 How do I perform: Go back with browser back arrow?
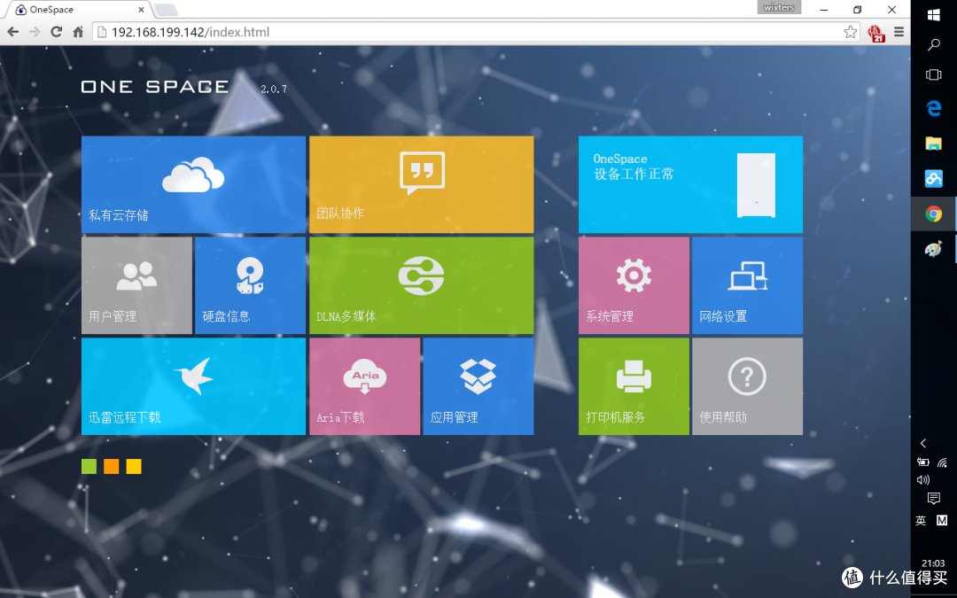click(12, 32)
